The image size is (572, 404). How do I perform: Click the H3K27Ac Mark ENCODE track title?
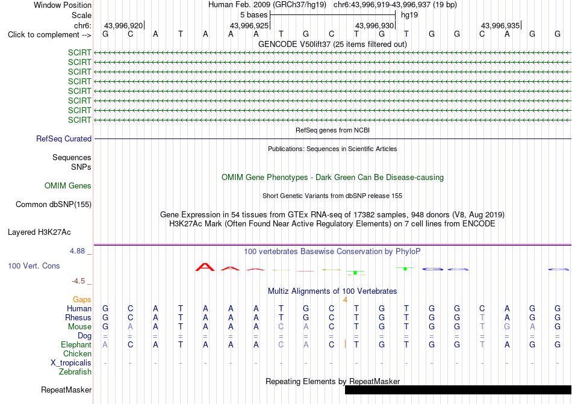click(332, 223)
